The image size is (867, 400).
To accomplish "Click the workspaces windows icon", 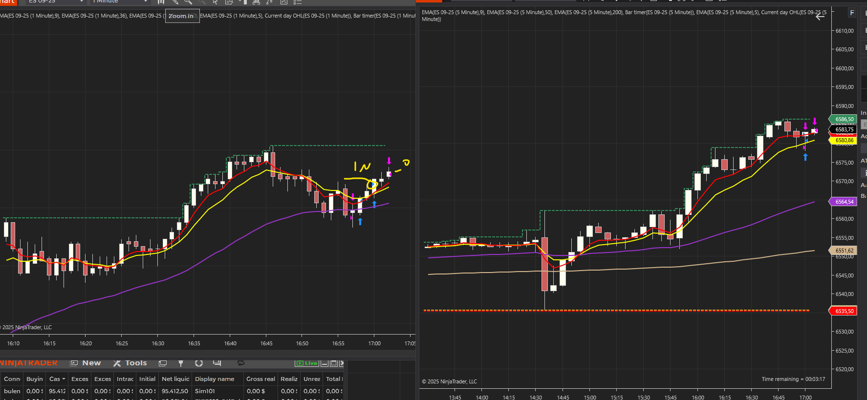I will [163, 363].
